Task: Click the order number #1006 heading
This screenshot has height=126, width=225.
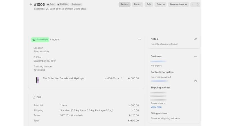Action: [x=39, y=4]
